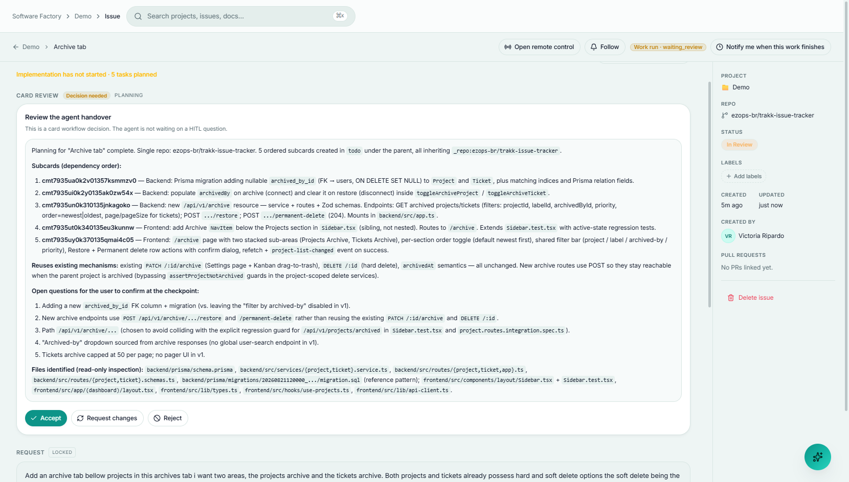Click the search magnifier icon
Image resolution: width=849 pixels, height=482 pixels.
point(138,16)
